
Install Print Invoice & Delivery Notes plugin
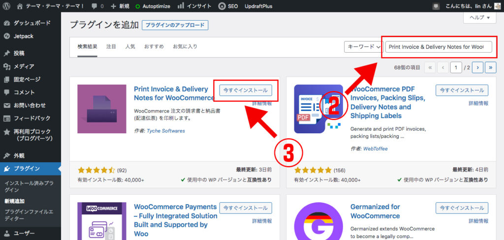[246, 90]
